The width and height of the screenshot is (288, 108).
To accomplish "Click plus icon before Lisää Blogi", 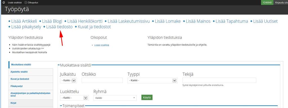I will coord(40,21).
